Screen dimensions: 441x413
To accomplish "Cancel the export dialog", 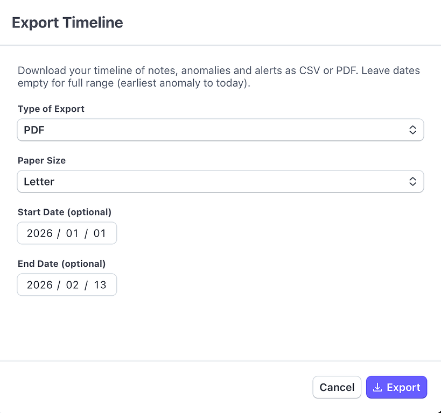I will tap(337, 387).
